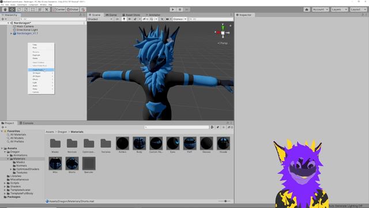This screenshot has height=208, width=369.
Task: Open the Shaded draw mode dropdown
Action: click(100, 19)
